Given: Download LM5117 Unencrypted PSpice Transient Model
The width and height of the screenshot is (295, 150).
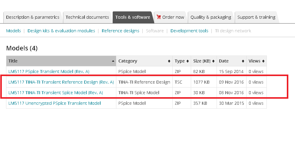Looking at the screenshot, I should click(x=55, y=103).
